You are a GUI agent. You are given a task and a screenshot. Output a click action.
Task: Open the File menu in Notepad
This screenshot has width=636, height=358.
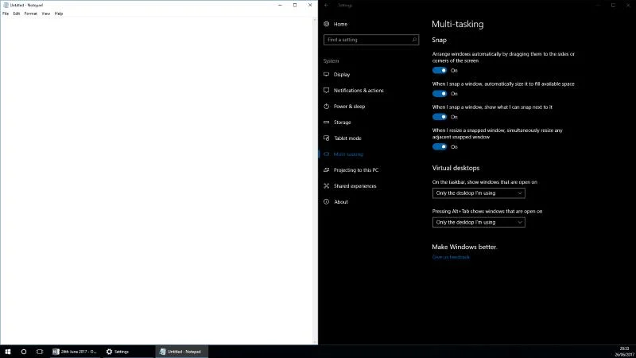click(6, 14)
